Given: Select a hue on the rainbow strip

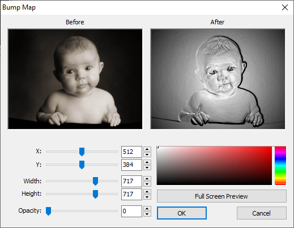Looking at the screenshot, I should point(280,166).
